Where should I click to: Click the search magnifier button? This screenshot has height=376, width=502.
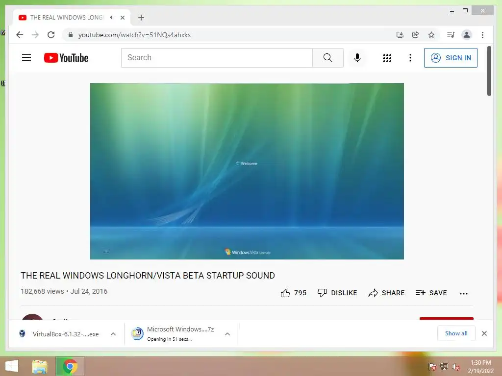328,58
